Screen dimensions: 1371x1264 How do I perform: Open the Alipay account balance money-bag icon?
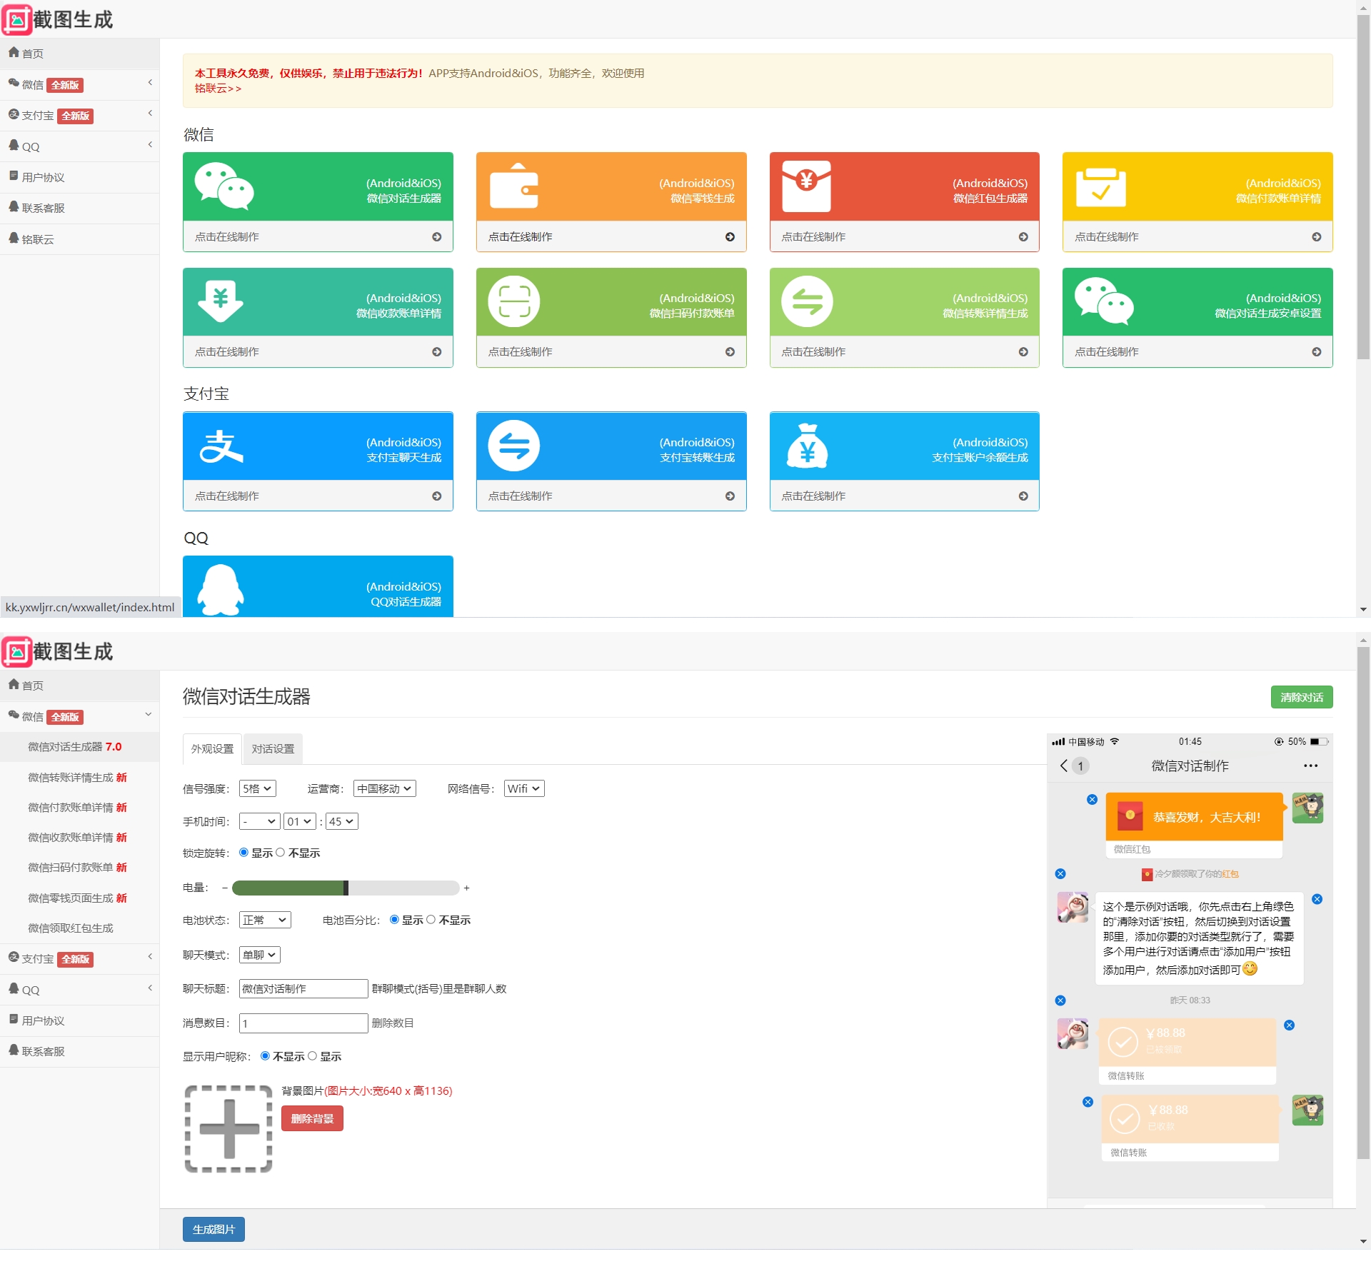click(807, 446)
